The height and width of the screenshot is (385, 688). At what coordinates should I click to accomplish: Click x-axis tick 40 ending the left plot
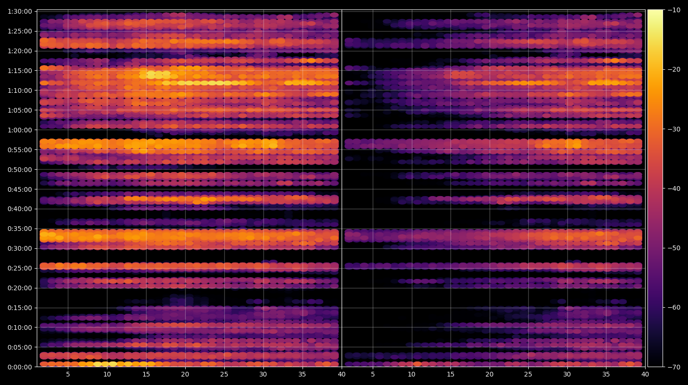pyautogui.click(x=341, y=375)
